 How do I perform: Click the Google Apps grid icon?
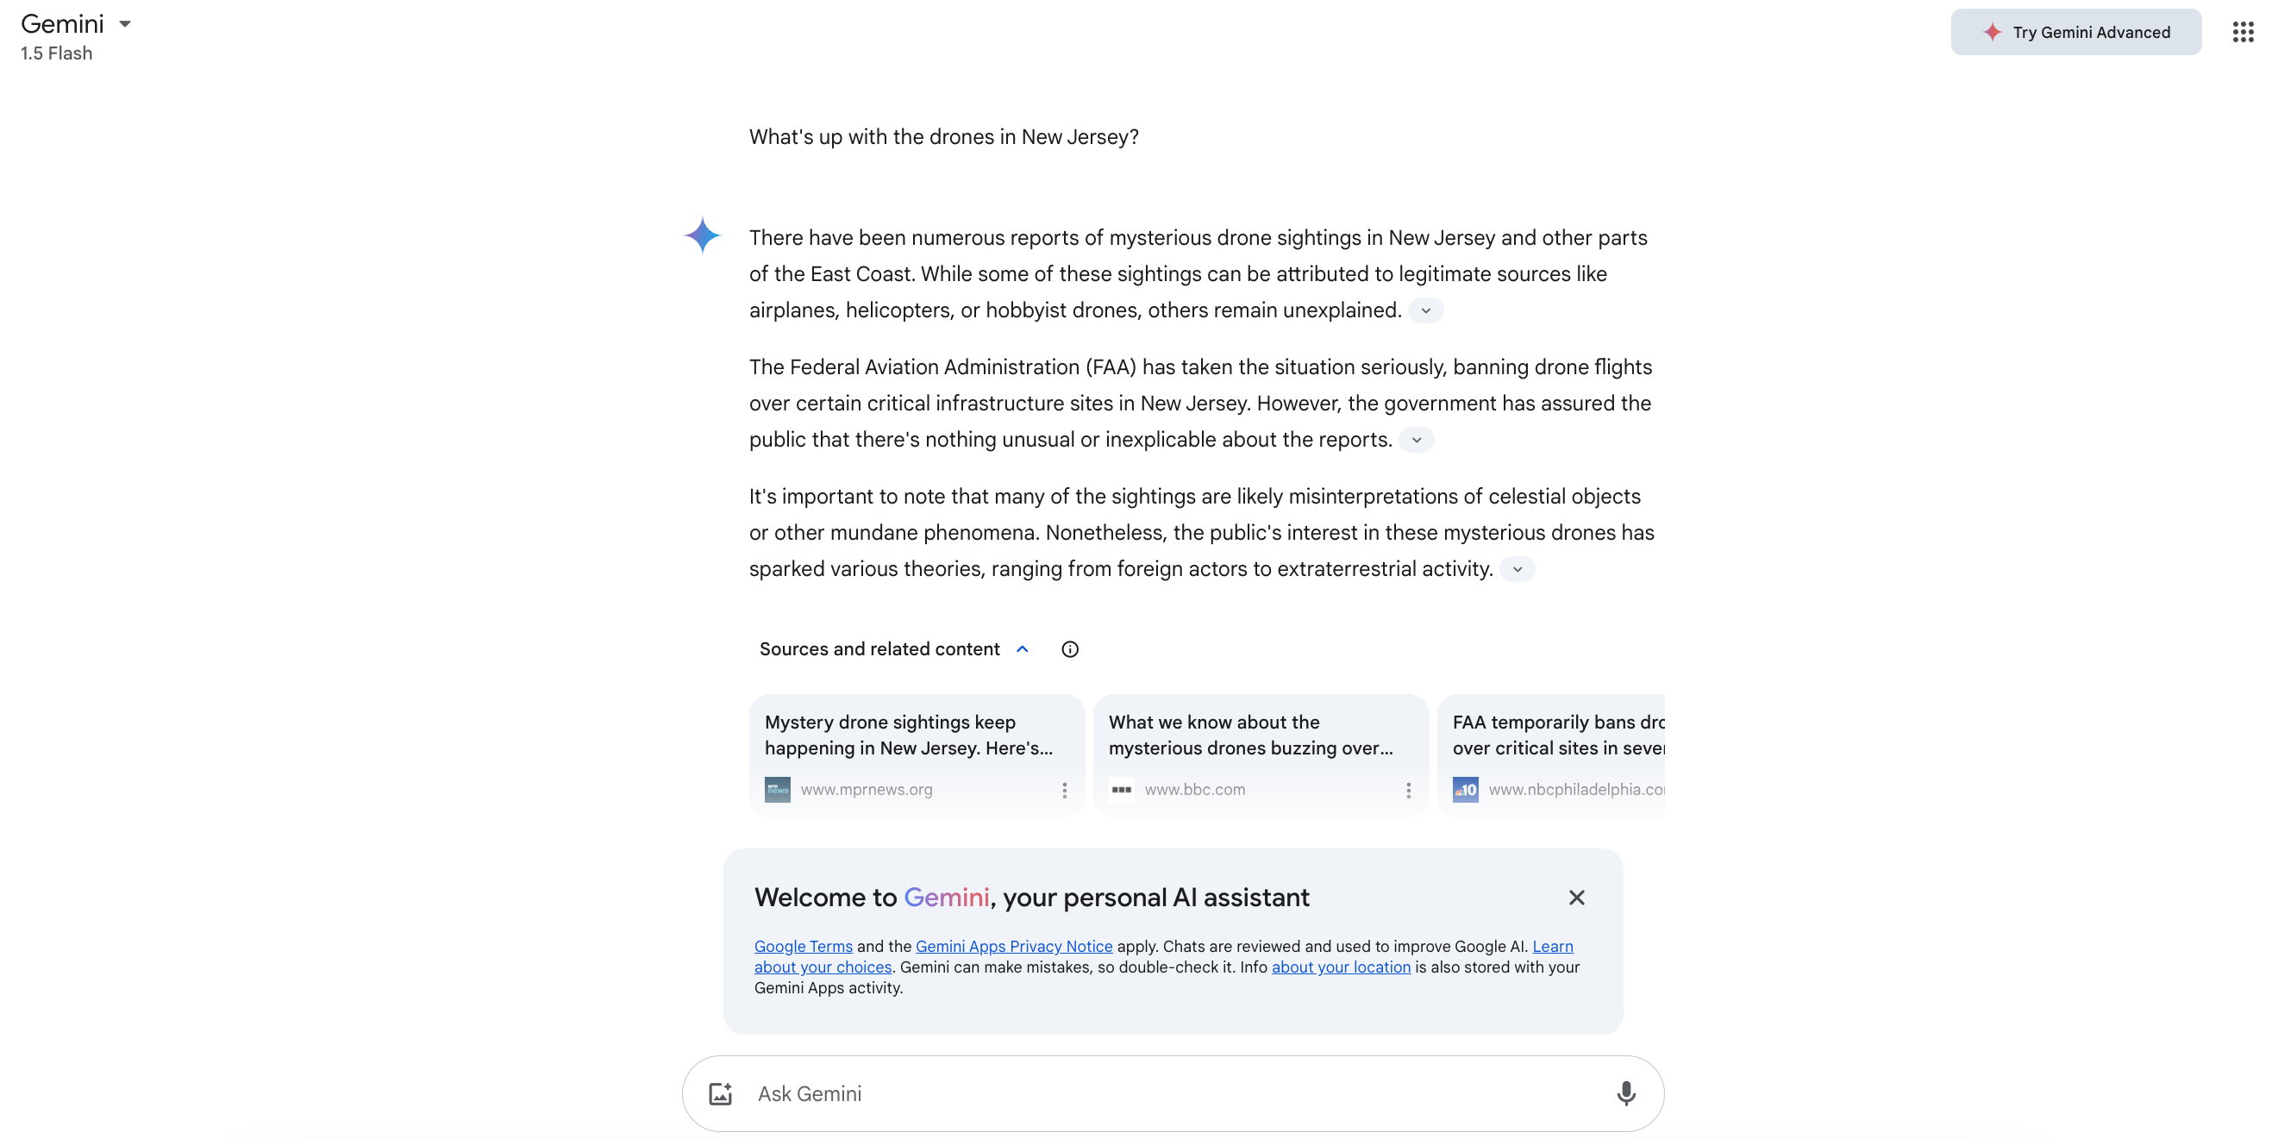2242,32
